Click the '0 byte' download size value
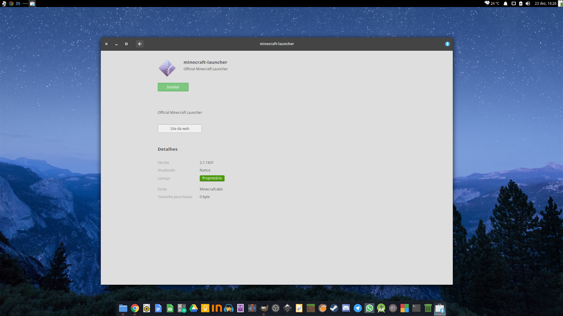563x316 pixels. coord(204,197)
